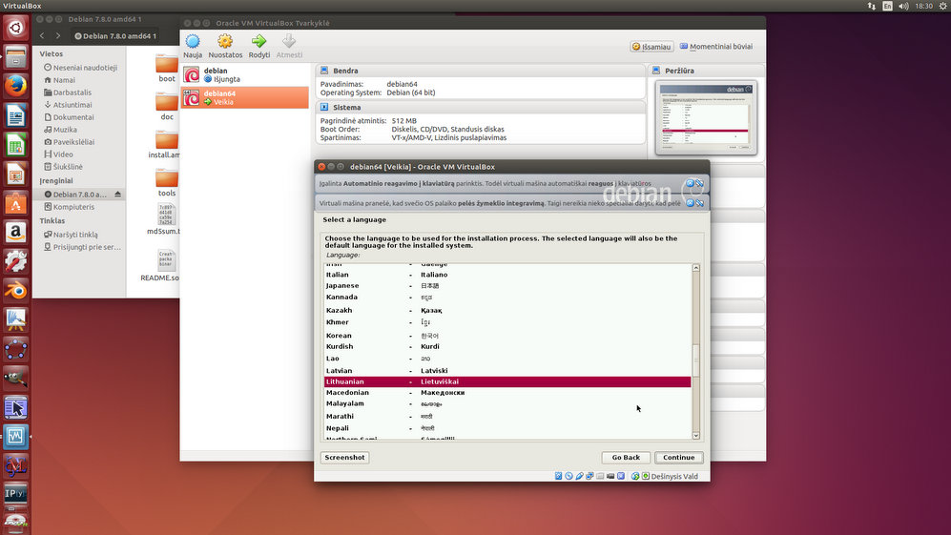Select Latvian in the language list
This screenshot has height=535, width=951.
pyautogui.click(x=340, y=371)
